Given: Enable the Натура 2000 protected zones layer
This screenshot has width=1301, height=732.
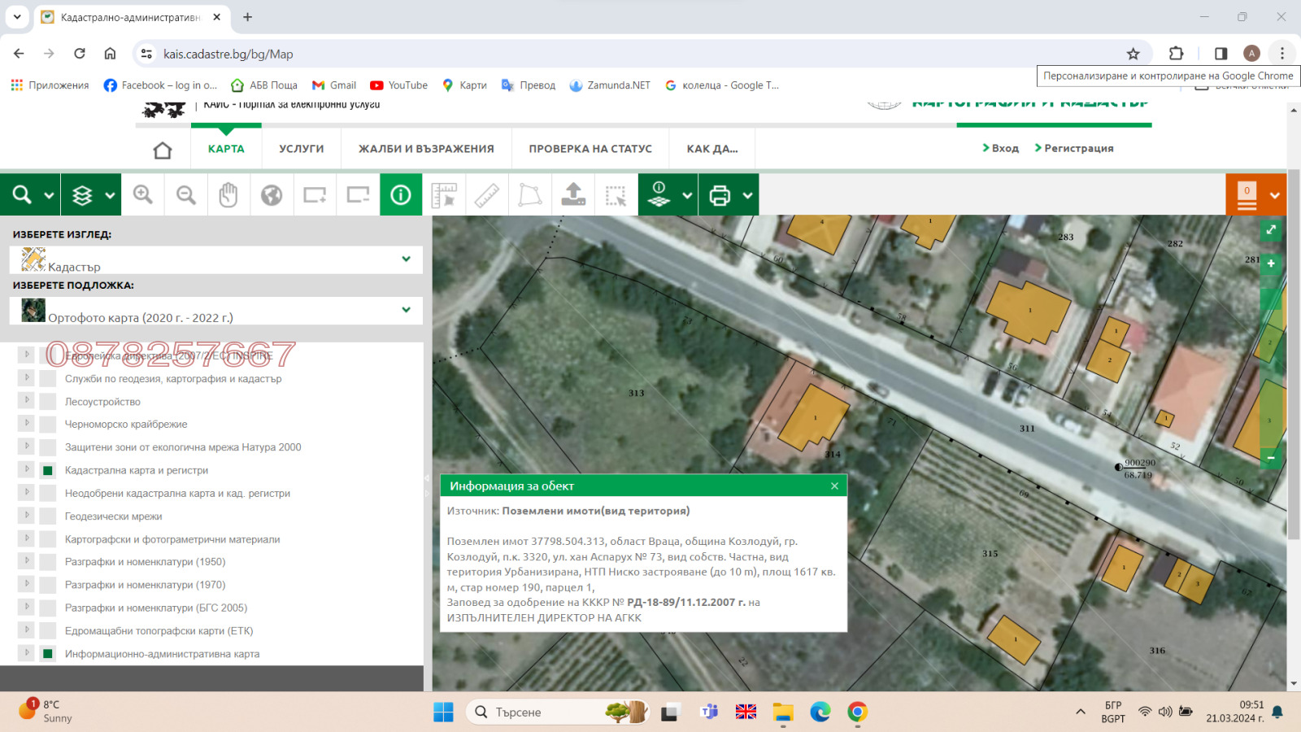Looking at the screenshot, I should (46, 447).
